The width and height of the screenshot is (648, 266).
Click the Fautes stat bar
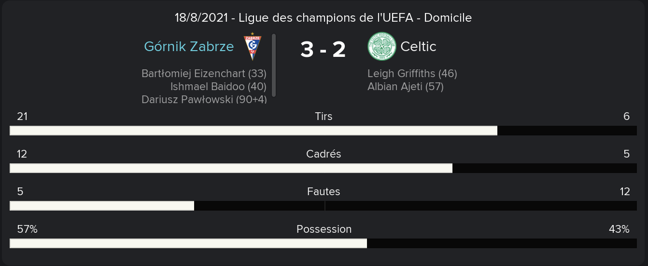coord(323,206)
